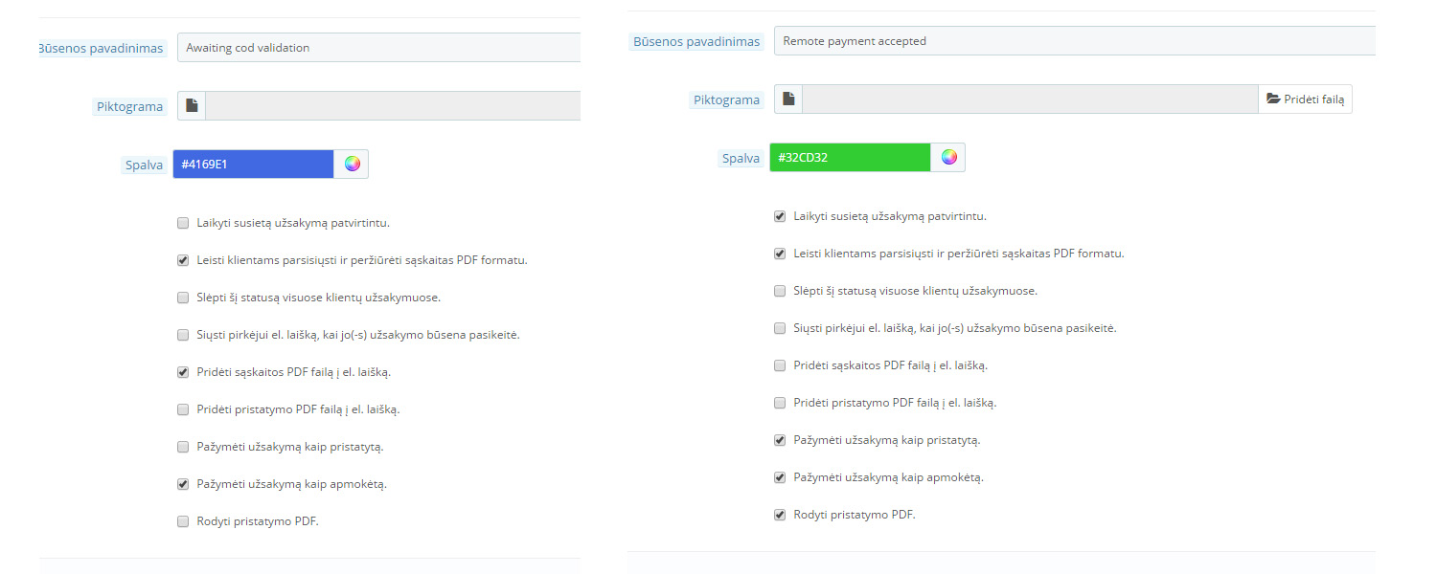The height and width of the screenshot is (574, 1437).
Task: Open color wheel picker beside #32CD32
Action: coord(948,157)
